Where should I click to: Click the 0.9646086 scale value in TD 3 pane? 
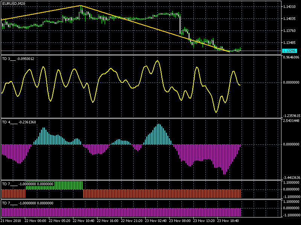(x=291, y=57)
